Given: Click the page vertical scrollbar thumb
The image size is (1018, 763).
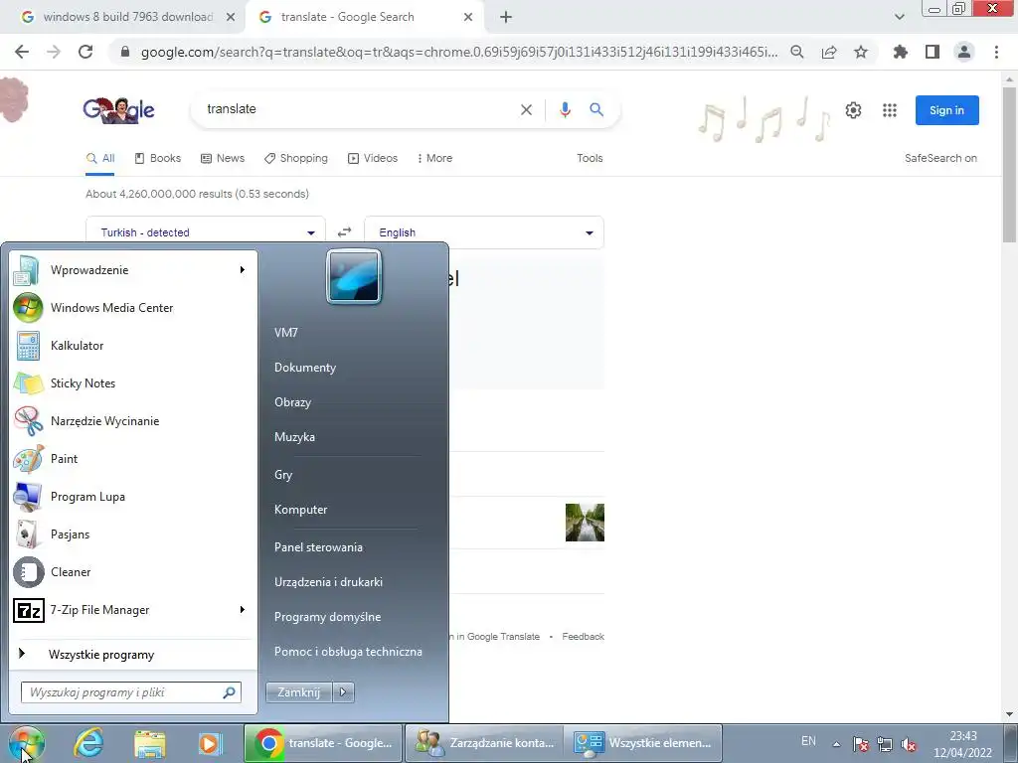Looking at the screenshot, I should pyautogui.click(x=1010, y=164).
